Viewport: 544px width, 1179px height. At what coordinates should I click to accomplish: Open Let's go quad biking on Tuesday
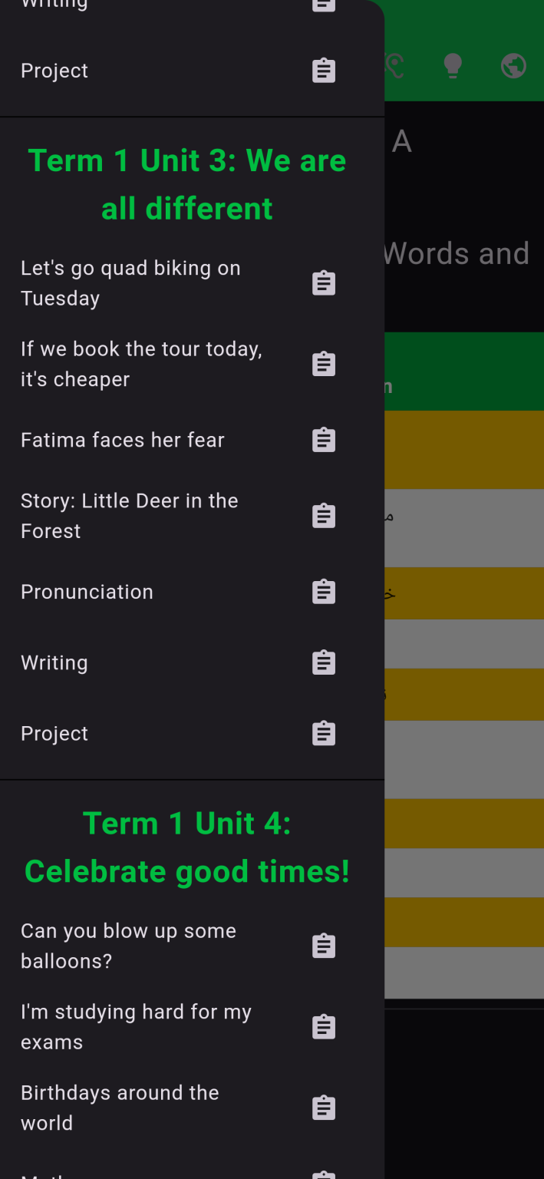(130, 283)
